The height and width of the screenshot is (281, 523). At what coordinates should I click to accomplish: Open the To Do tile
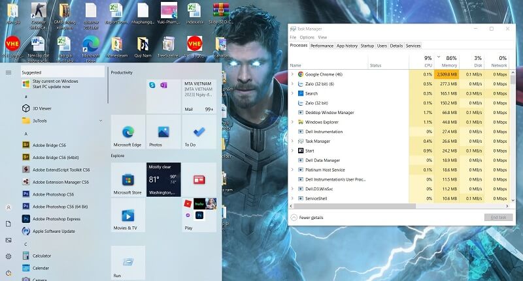(x=199, y=132)
